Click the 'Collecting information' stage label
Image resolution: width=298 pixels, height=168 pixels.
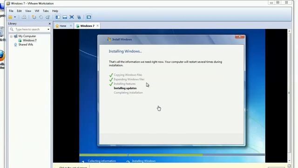pos(102,161)
